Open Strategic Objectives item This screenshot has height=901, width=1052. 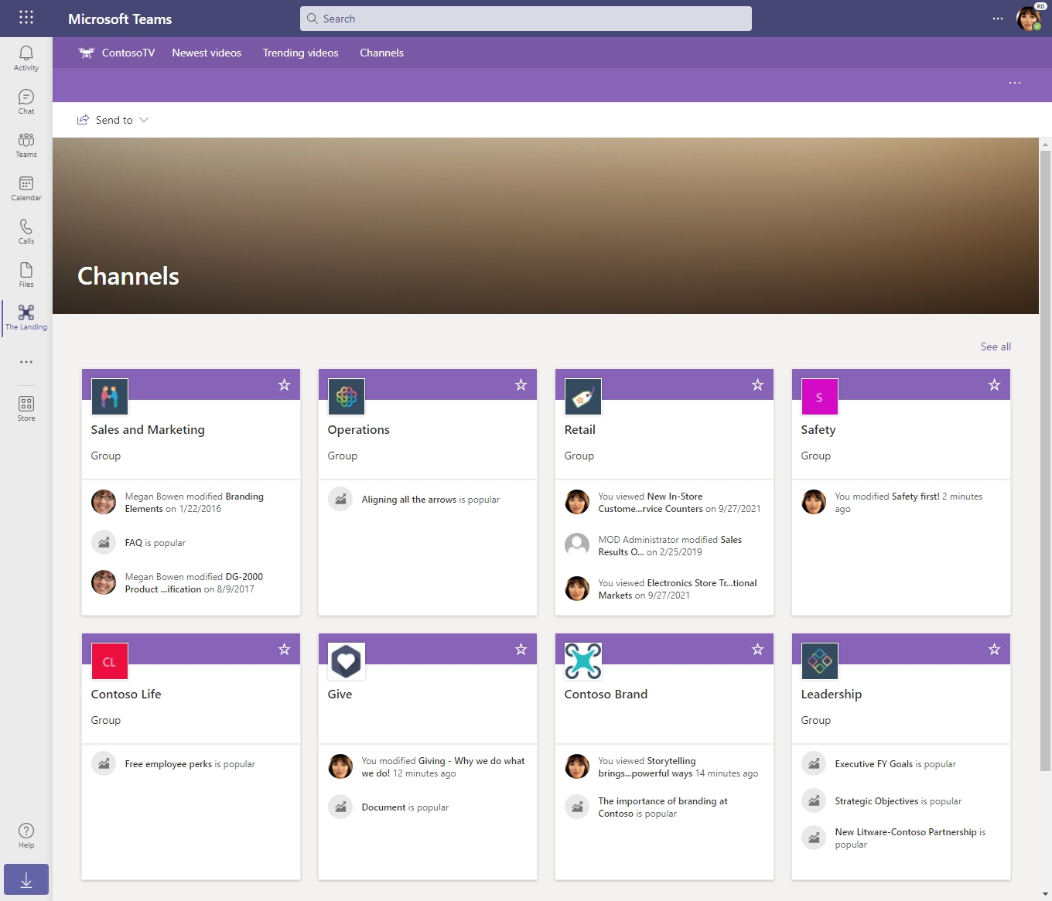point(899,801)
